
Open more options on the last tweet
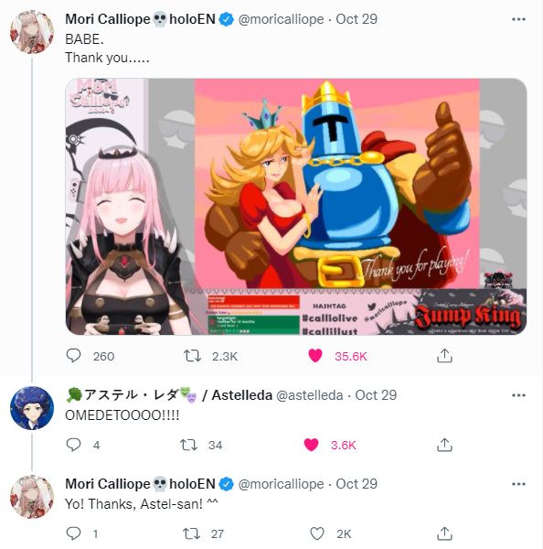coord(518,484)
